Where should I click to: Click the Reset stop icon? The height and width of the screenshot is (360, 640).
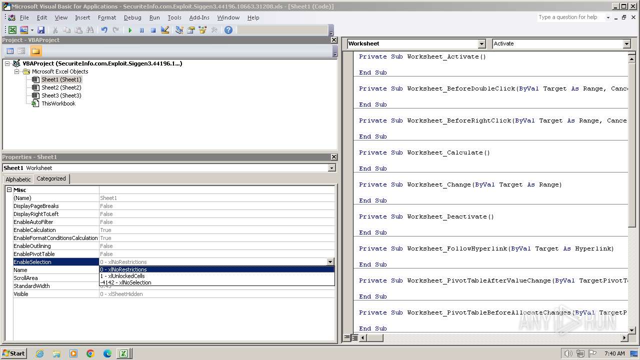(153, 30)
